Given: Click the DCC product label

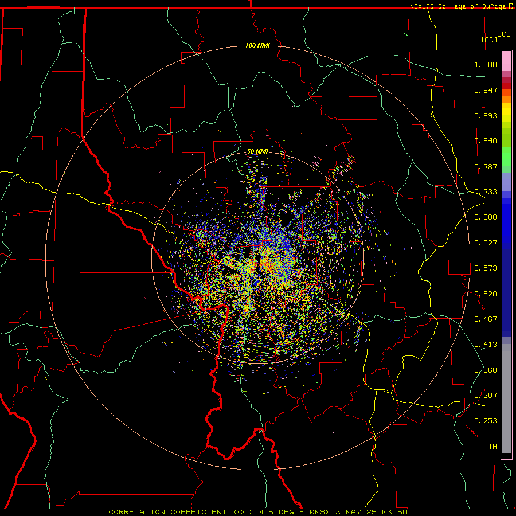Looking at the screenshot, I should (x=503, y=34).
